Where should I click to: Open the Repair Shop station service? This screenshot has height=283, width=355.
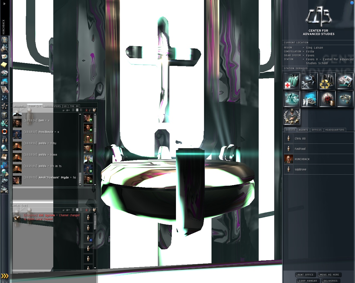pyautogui.click(x=310, y=81)
